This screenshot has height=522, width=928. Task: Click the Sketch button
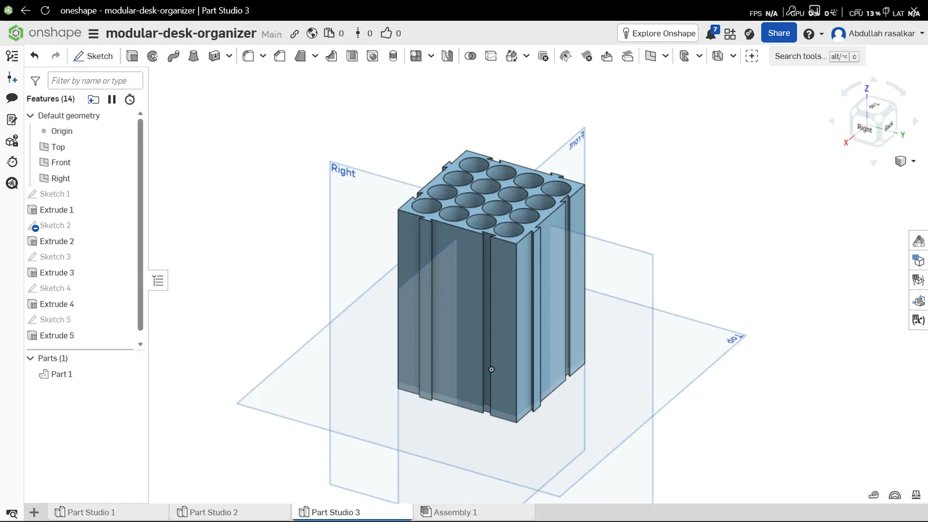pos(93,56)
